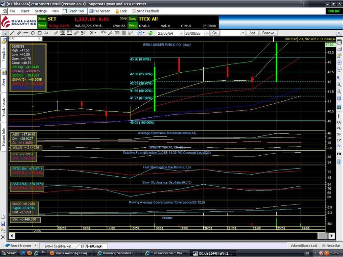Screen dimensions: 343x257
Task: Toggle the Lock option
Action: click(x=121, y=11)
